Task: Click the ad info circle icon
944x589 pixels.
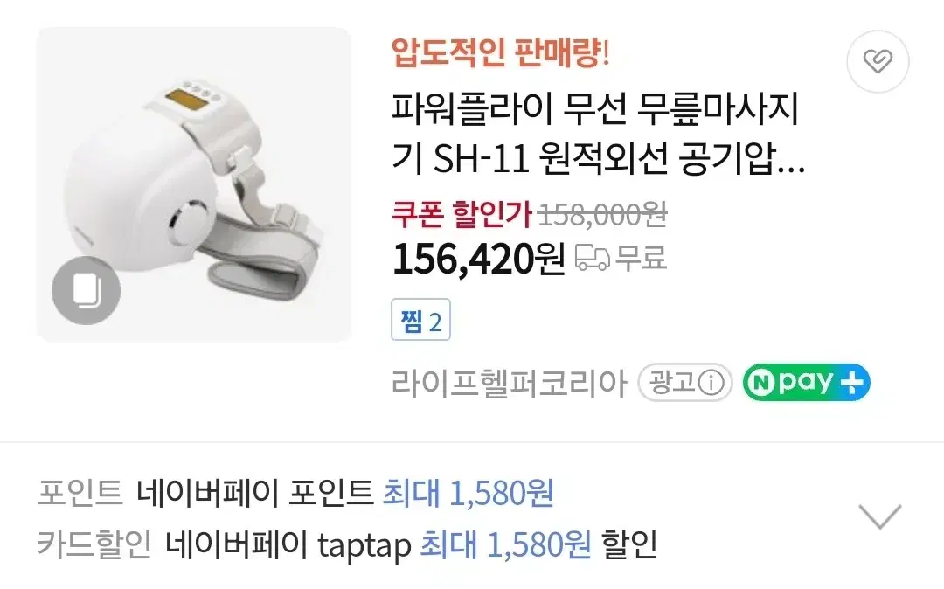Action: point(711,383)
